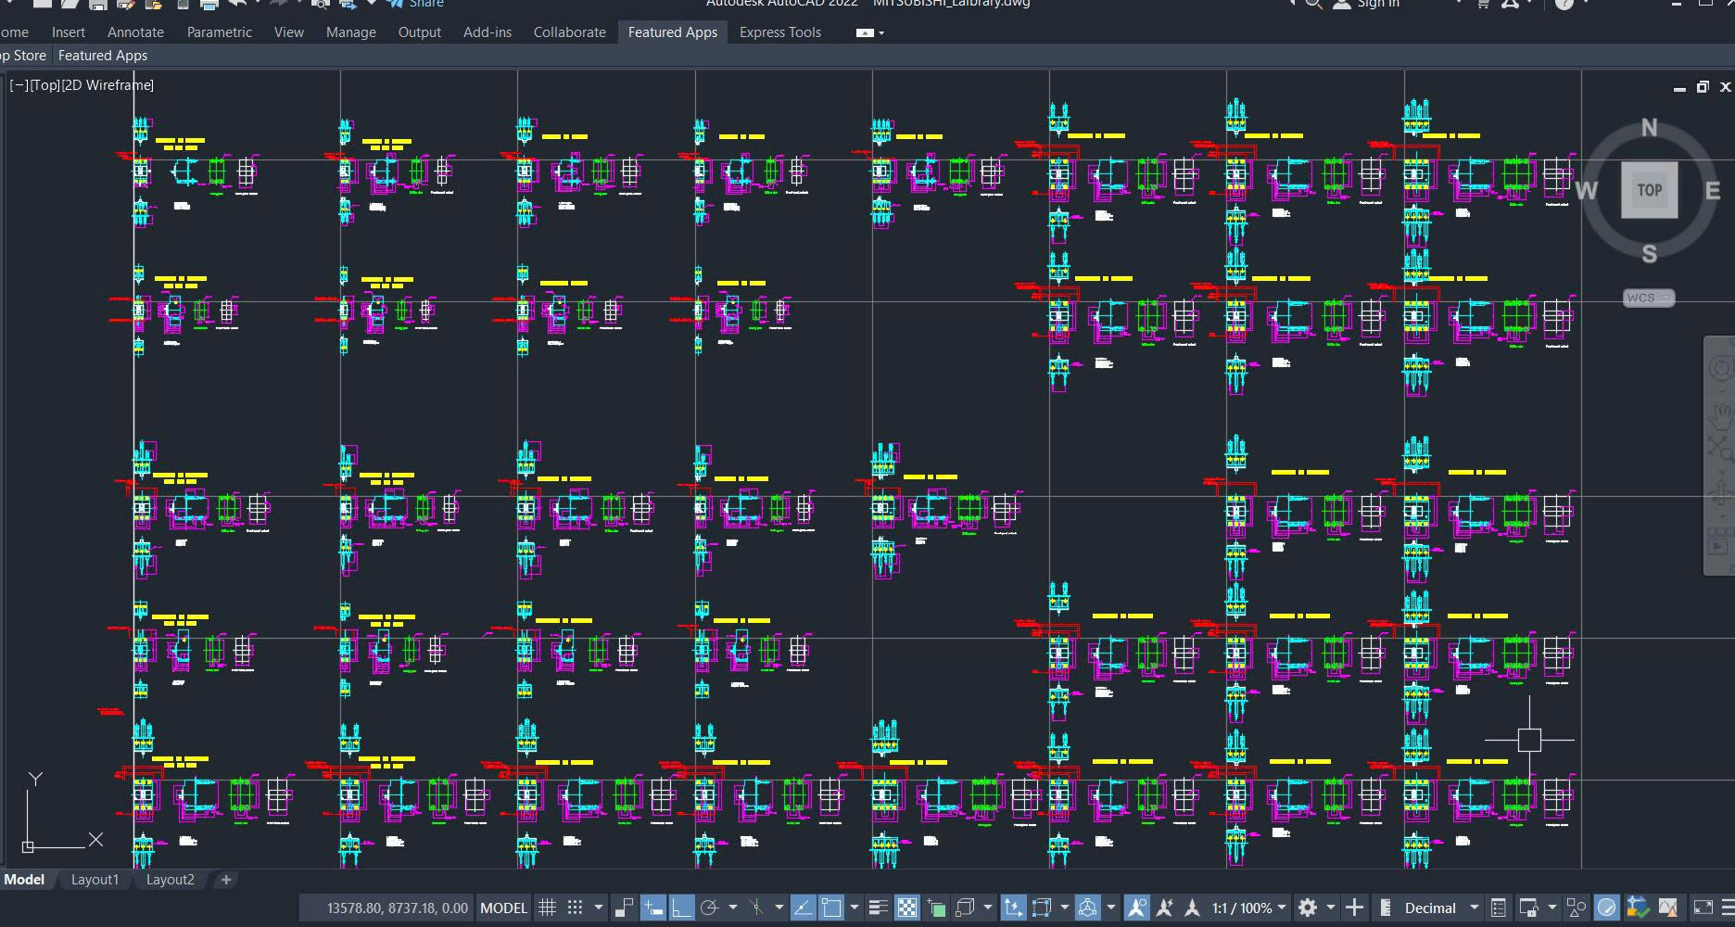Screen dimensions: 1735x927
Task: Open quick properties icon
Action: coord(1499,908)
